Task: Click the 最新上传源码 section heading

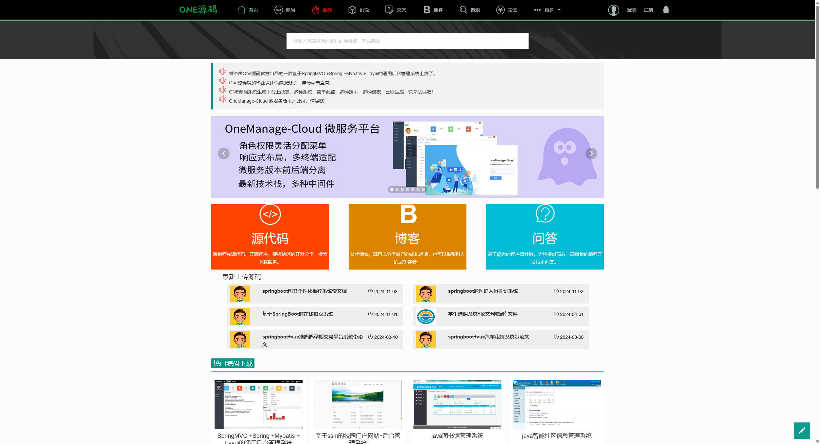Action: (x=242, y=277)
